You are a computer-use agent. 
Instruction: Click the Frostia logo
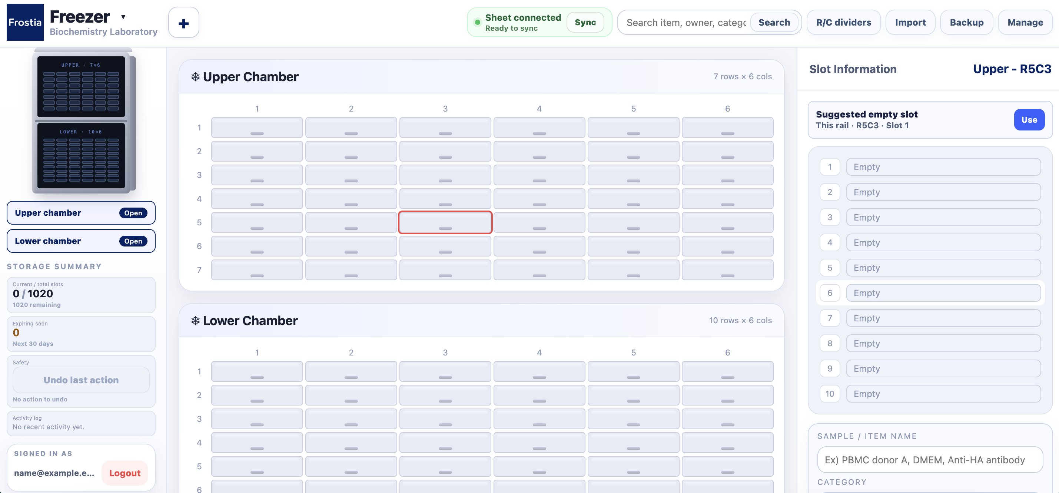[25, 22]
